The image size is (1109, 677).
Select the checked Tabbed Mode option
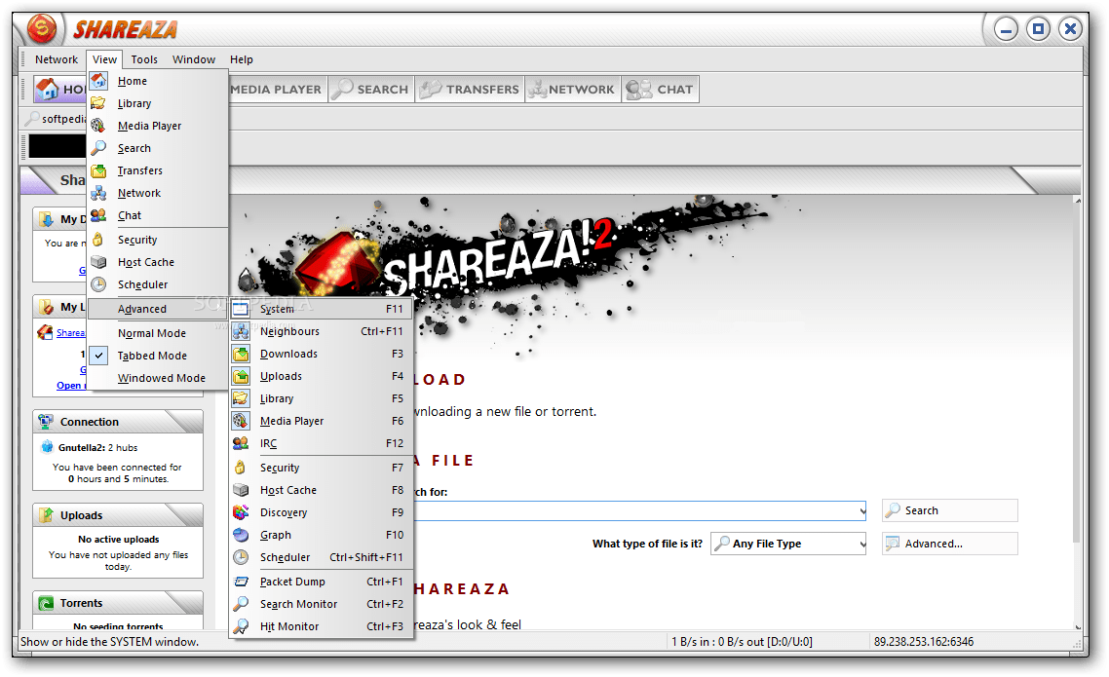(152, 356)
